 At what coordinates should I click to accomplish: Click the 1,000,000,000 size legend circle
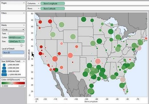pyautogui.click(x=4, y=65)
